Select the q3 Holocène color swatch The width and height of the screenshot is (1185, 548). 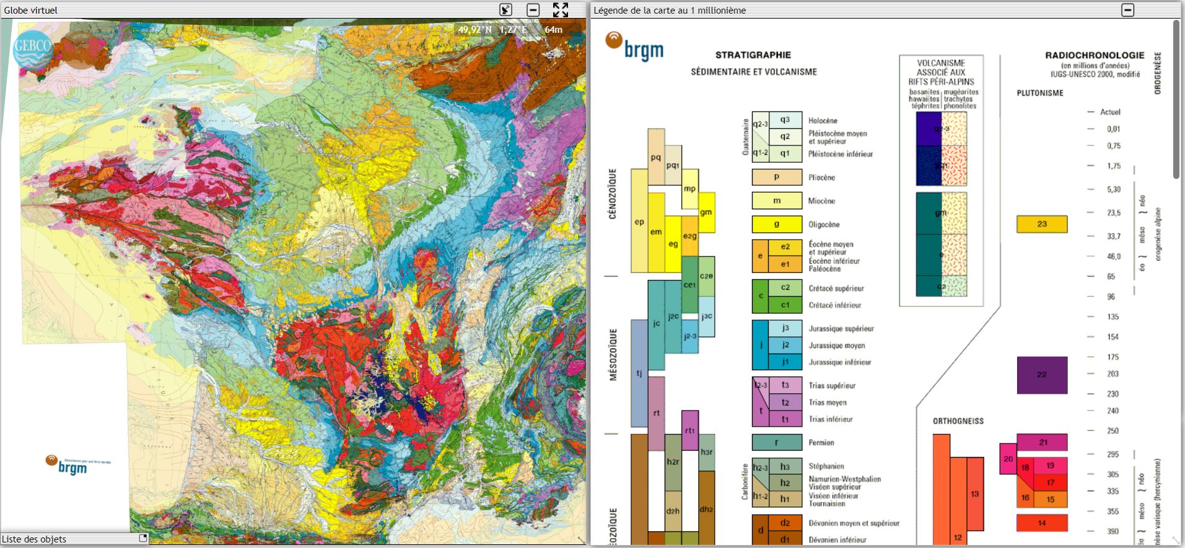[x=785, y=120]
